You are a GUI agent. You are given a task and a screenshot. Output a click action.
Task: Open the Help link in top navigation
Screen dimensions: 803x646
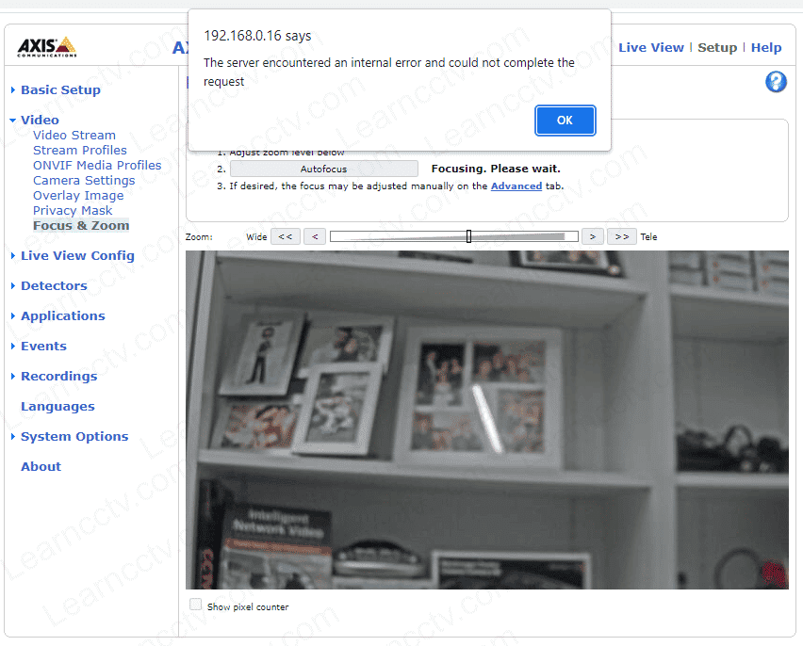pyautogui.click(x=766, y=48)
